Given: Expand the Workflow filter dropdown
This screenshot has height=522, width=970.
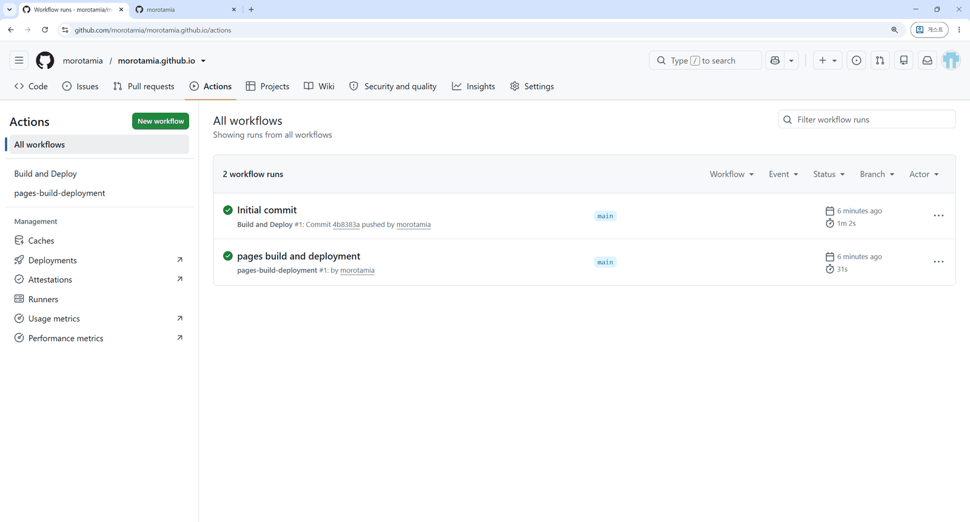Looking at the screenshot, I should click(x=732, y=174).
